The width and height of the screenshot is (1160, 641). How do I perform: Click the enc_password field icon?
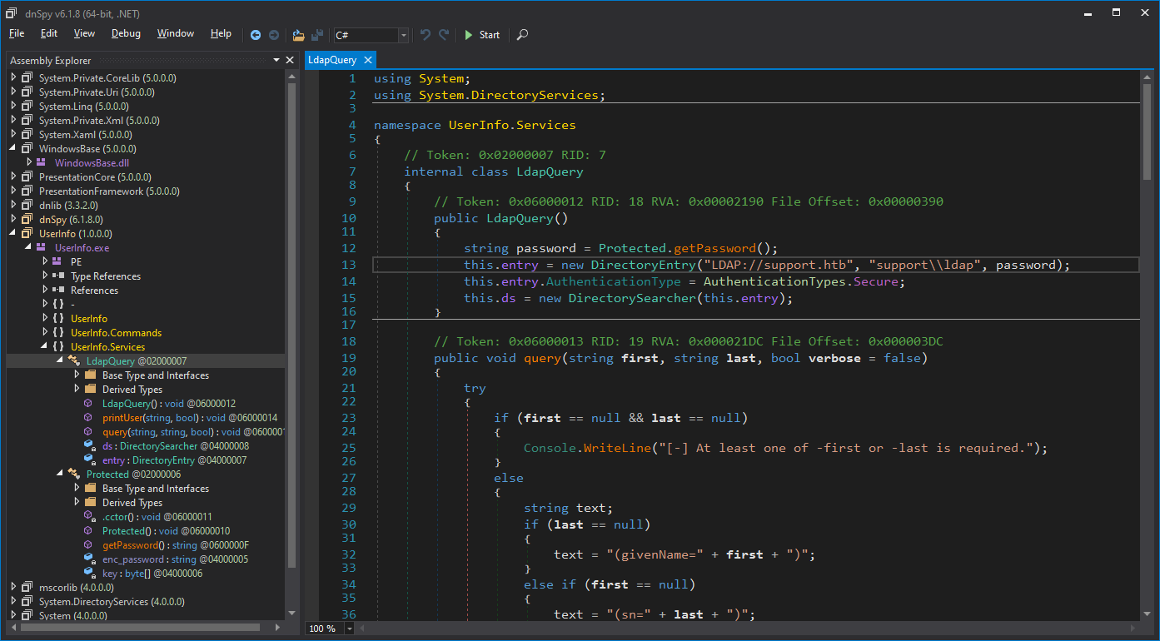point(89,559)
